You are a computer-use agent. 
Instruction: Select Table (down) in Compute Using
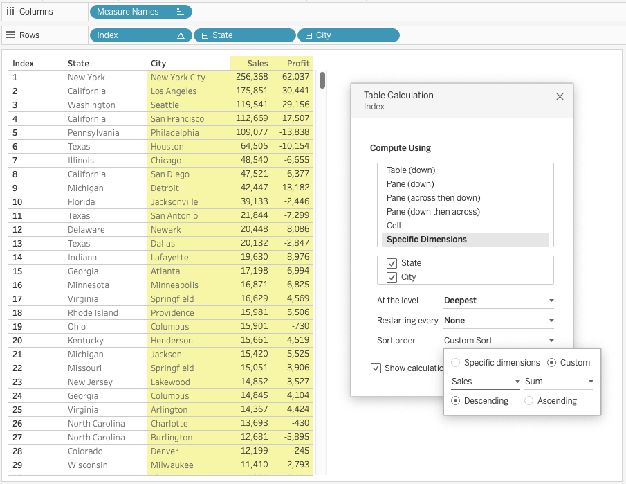pyautogui.click(x=411, y=170)
